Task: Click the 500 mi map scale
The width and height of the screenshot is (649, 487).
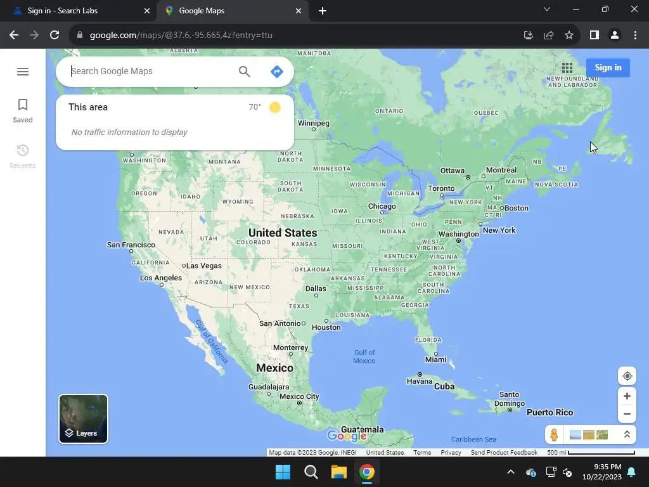Action: click(591, 453)
